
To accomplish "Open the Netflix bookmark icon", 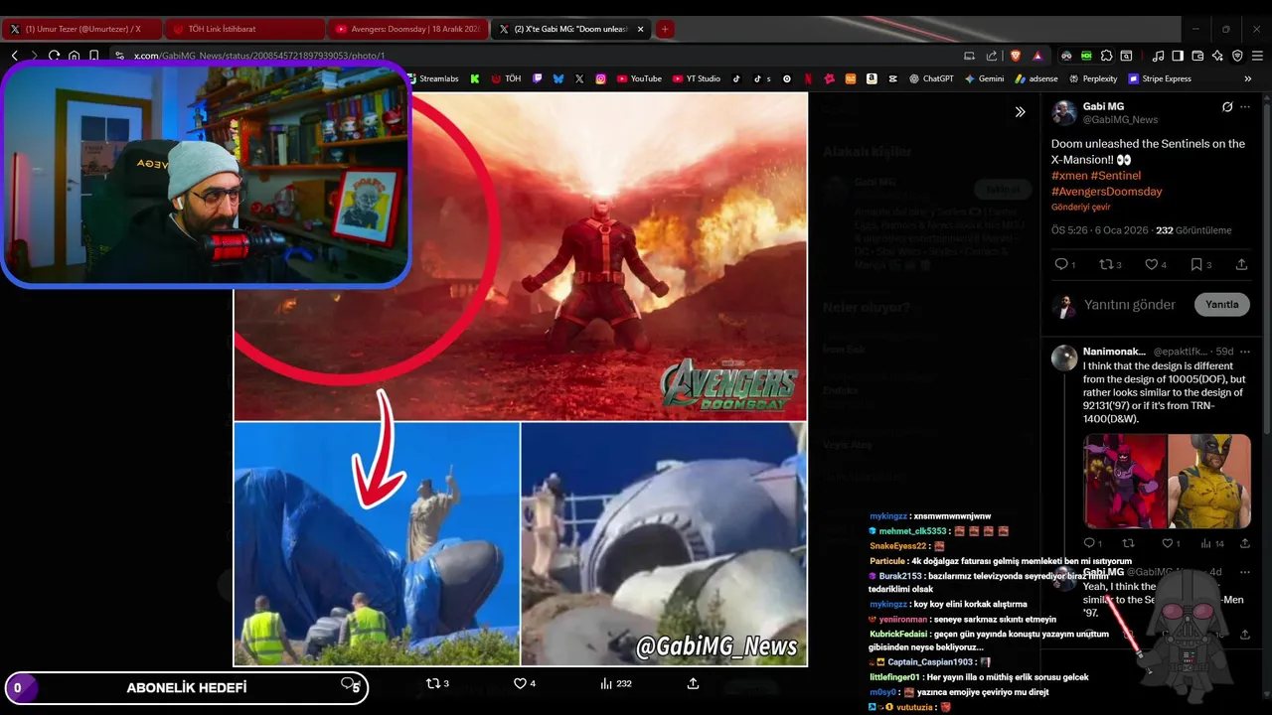I will tap(808, 78).
